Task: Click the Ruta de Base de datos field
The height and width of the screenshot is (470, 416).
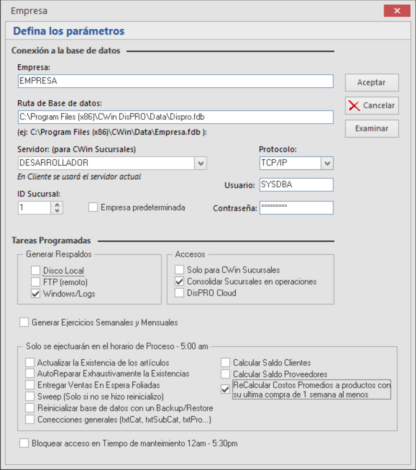Action: pos(175,117)
